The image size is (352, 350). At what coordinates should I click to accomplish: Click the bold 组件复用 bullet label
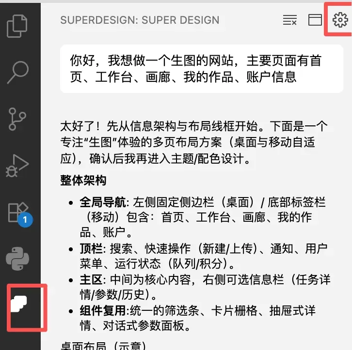pyautogui.click(x=103, y=310)
